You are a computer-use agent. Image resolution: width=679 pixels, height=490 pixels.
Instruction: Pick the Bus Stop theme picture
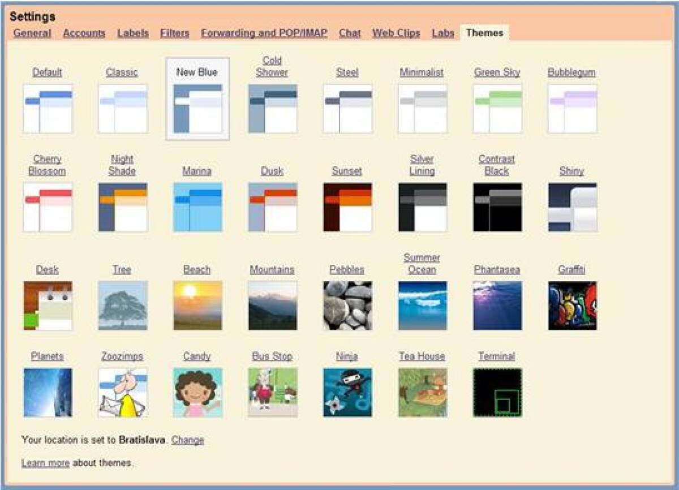coord(272,393)
